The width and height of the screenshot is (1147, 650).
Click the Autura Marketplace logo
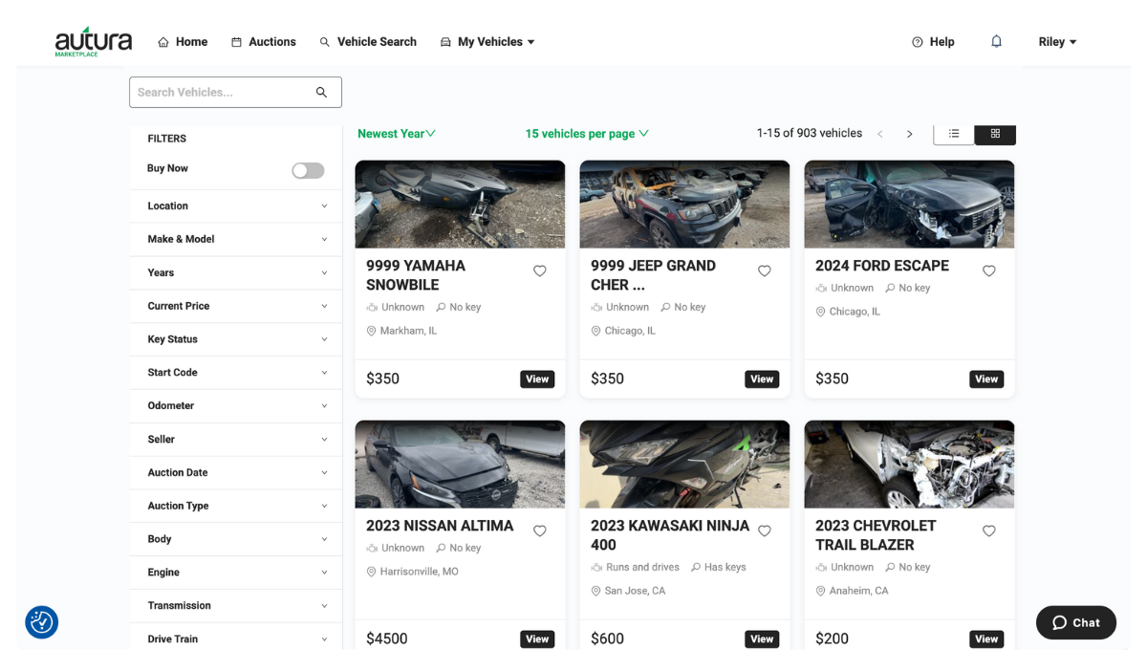pos(94,41)
